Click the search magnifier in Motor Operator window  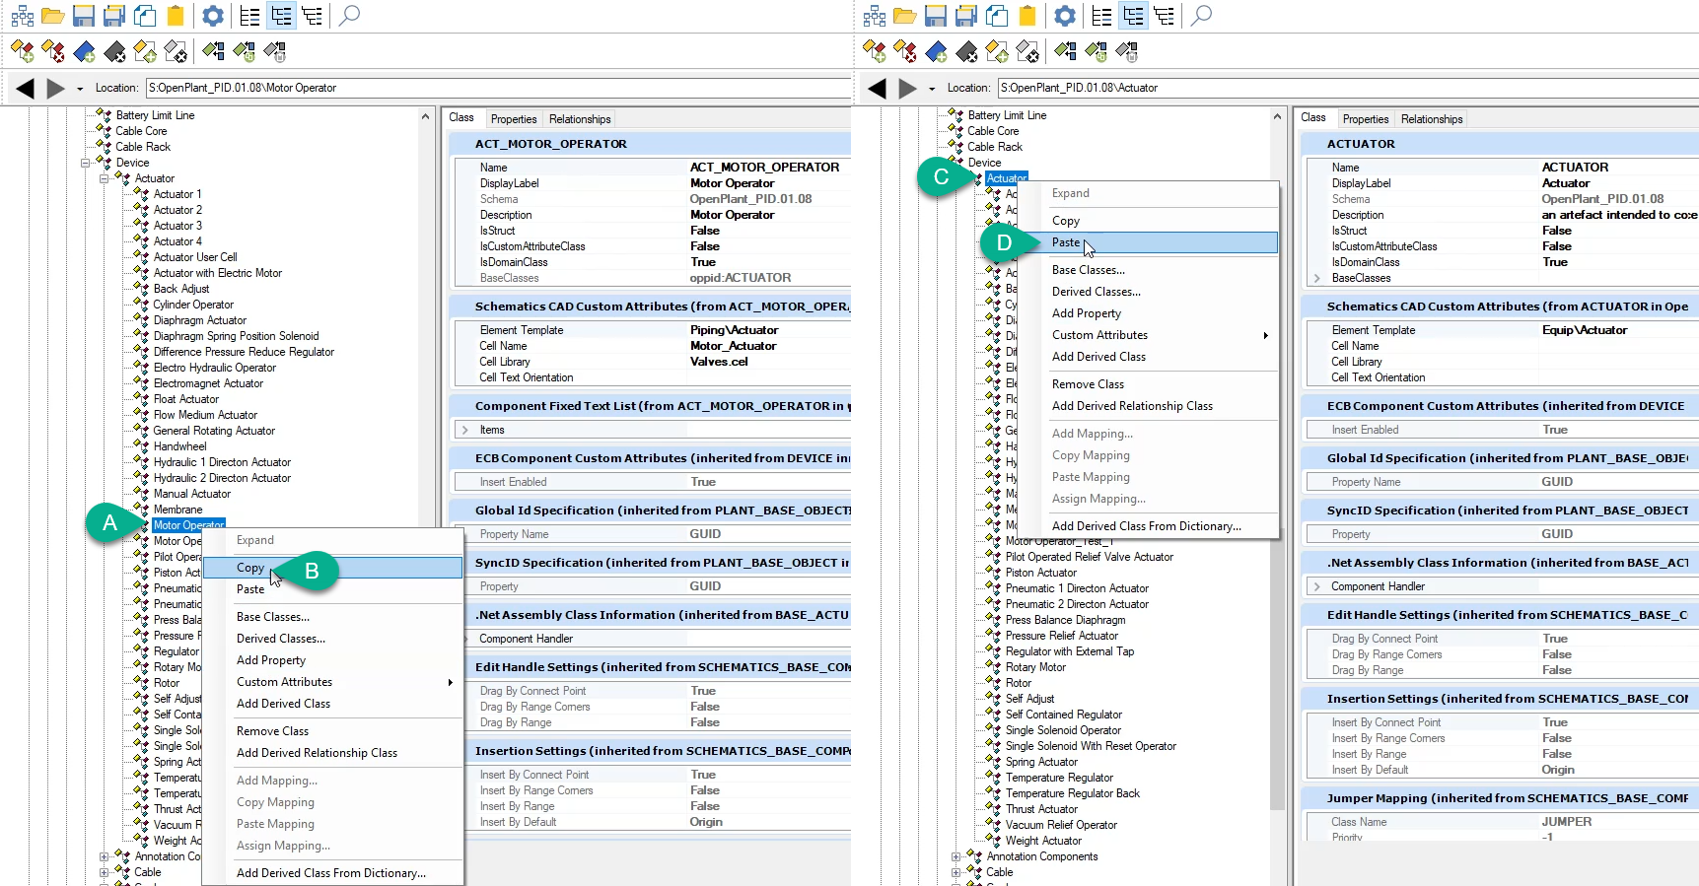point(349,16)
